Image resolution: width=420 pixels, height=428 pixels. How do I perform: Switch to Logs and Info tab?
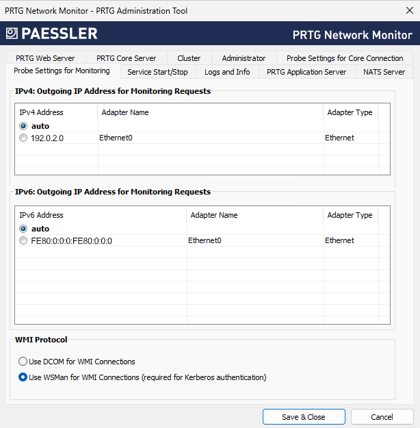(227, 72)
